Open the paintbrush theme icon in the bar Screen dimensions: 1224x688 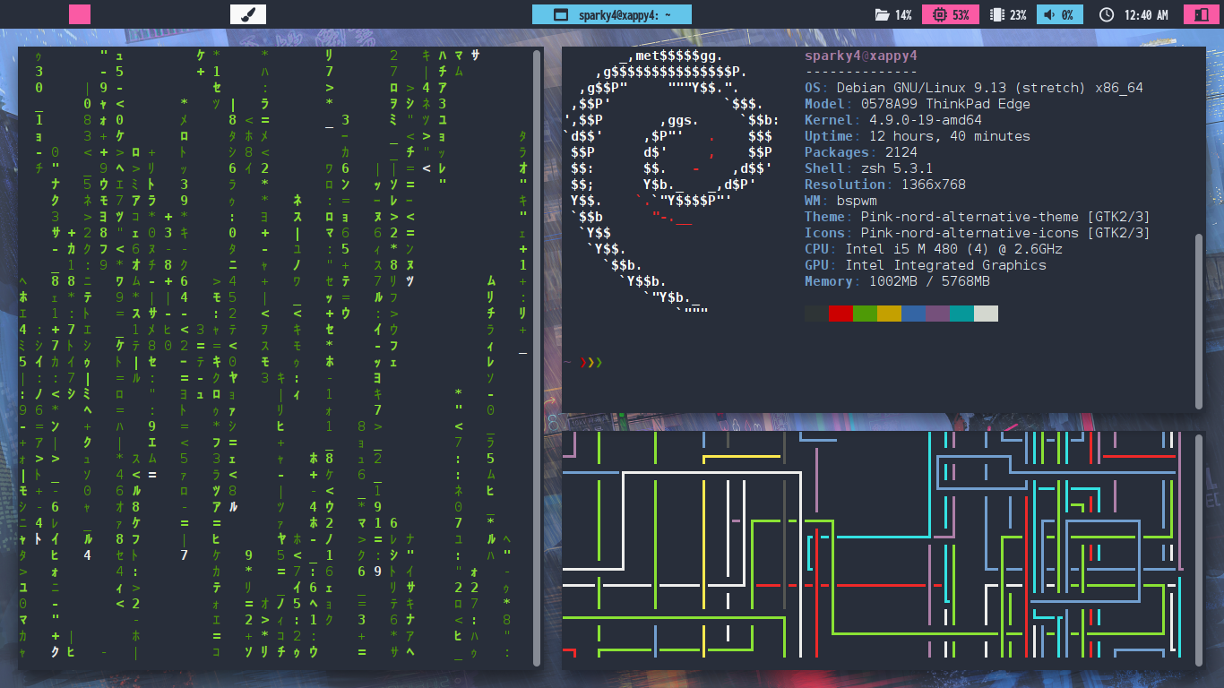pos(248,14)
